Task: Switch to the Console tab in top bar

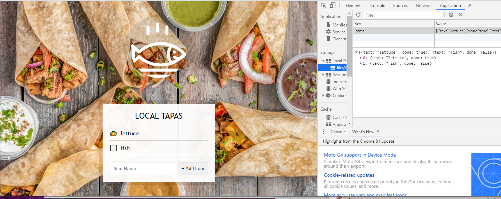Action: 377,5
